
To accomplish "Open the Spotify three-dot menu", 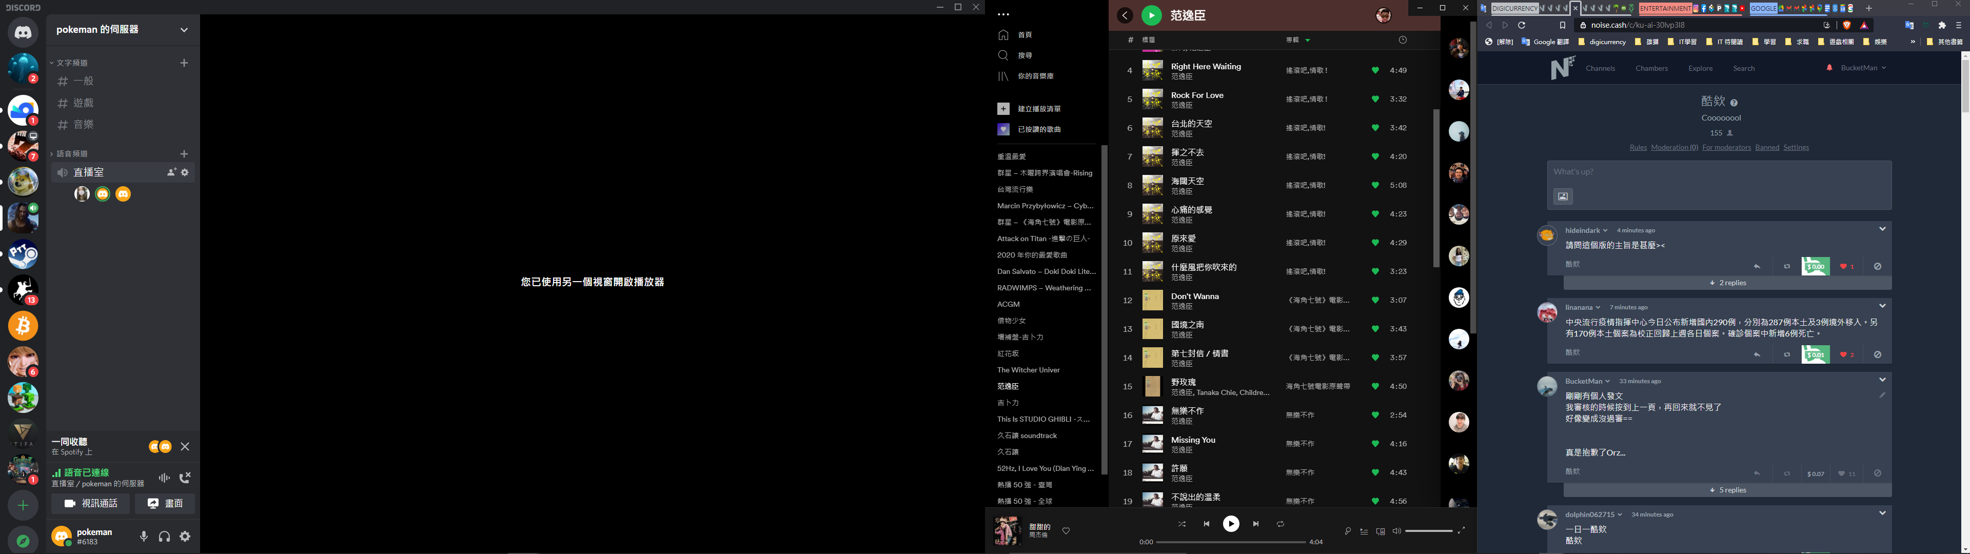I will (x=1003, y=14).
